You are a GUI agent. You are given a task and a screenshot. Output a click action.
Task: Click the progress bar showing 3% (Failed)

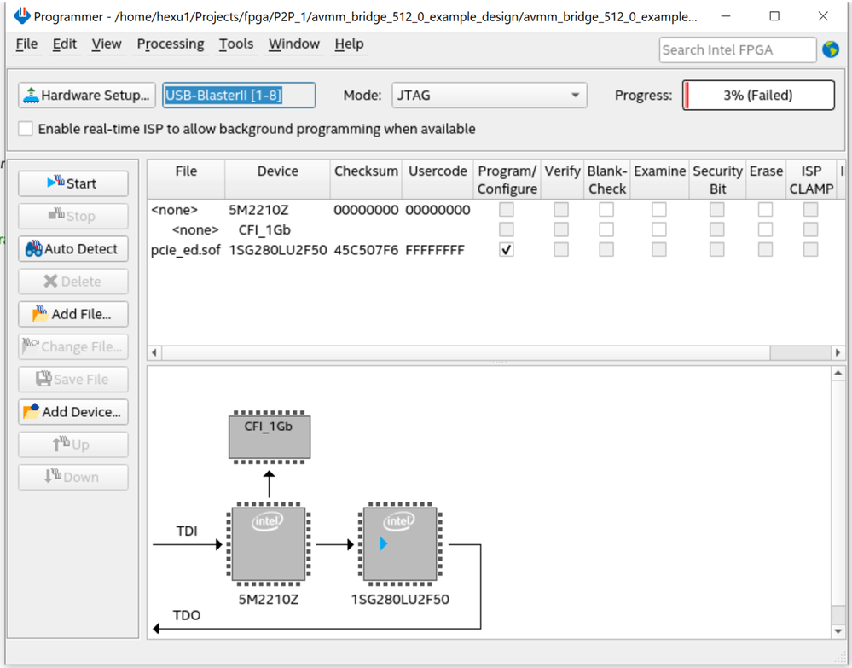coord(758,95)
